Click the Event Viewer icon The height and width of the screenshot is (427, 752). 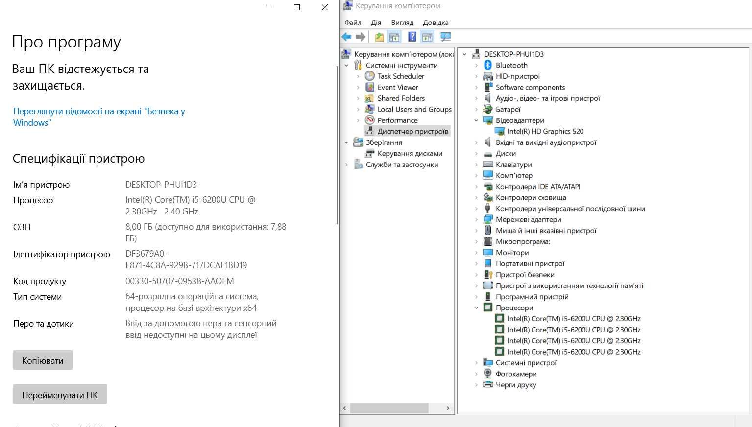[370, 87]
